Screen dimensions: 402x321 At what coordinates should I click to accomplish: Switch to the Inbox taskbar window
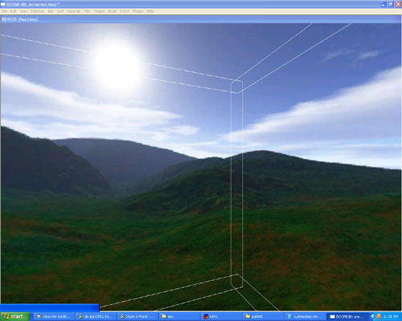(x=54, y=317)
